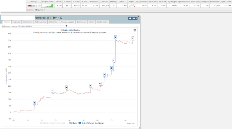The image size is (232, 129).
Task: Click the 53.2% total ROI cell
Action: [x=93, y=6]
